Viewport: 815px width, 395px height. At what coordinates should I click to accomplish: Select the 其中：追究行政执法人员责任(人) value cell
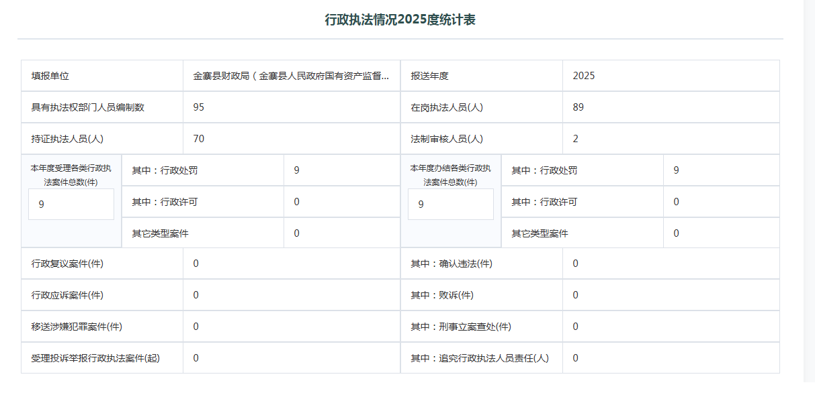670,358
